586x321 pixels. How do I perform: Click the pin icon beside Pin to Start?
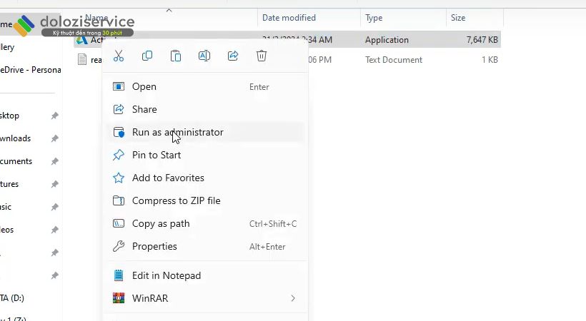coord(119,155)
